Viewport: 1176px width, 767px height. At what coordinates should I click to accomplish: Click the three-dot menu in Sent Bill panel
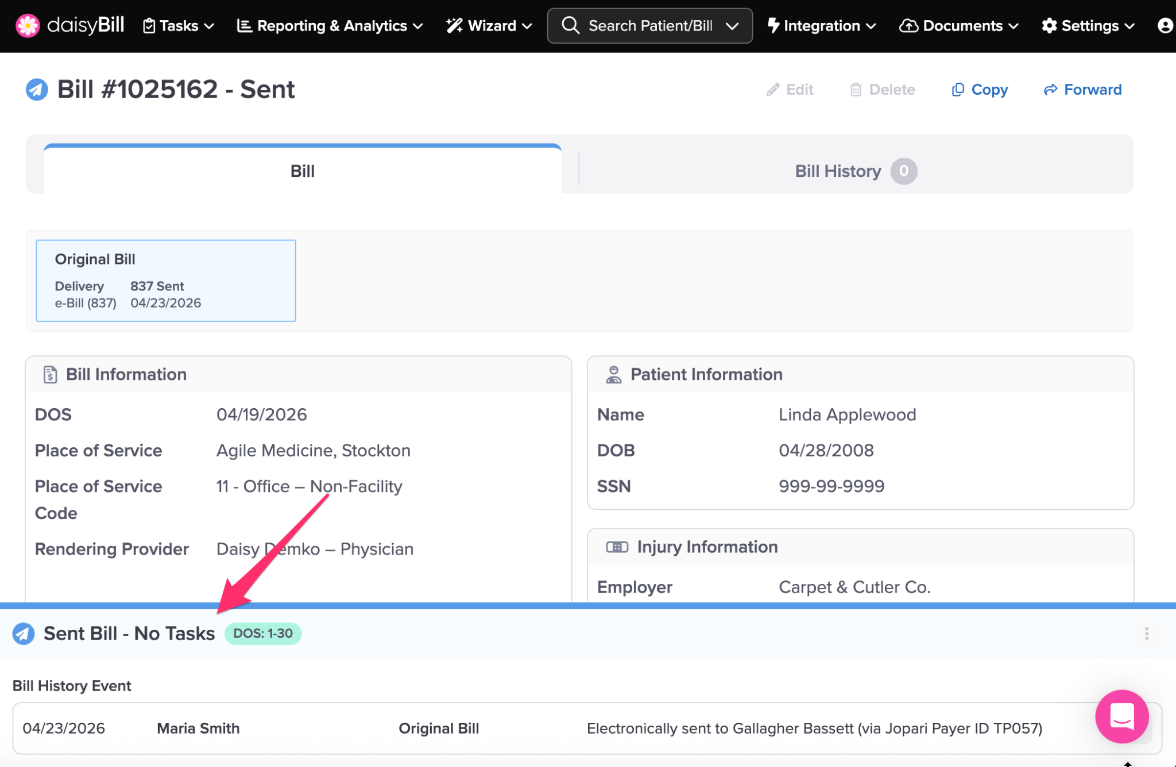click(1146, 633)
